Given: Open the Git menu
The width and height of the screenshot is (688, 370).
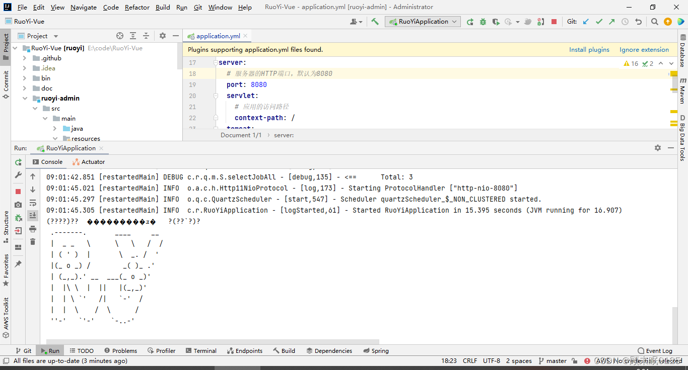Looking at the screenshot, I should coord(198,8).
